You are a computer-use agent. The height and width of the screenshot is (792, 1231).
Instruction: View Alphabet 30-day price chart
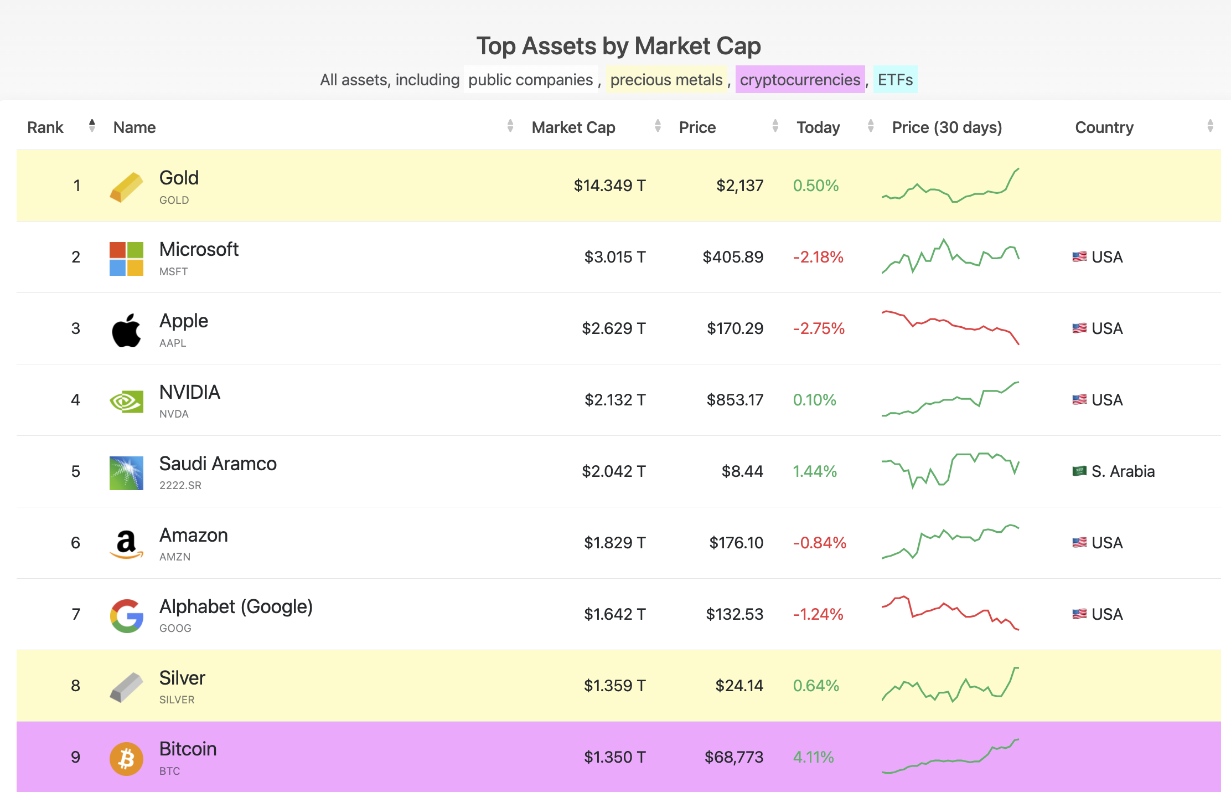coord(950,613)
